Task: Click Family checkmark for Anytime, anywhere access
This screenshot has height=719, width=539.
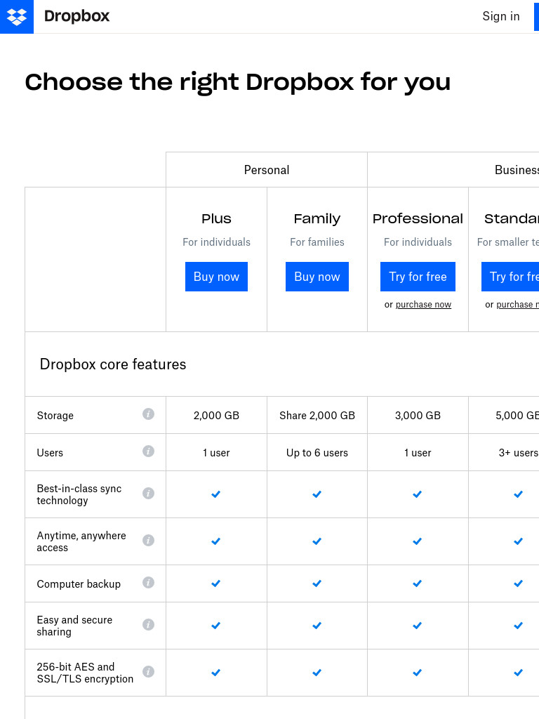Action: [x=317, y=541]
